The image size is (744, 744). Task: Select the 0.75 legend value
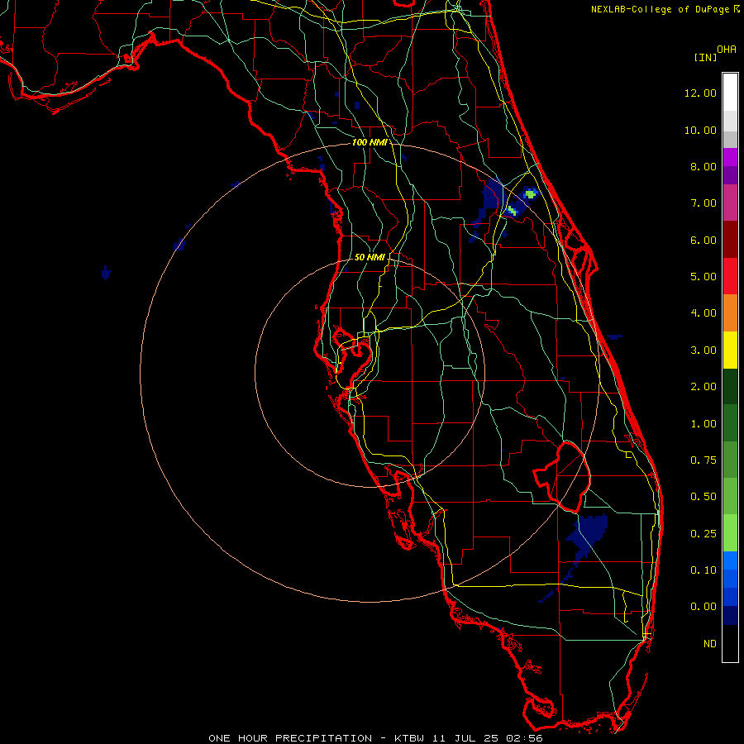(x=703, y=460)
